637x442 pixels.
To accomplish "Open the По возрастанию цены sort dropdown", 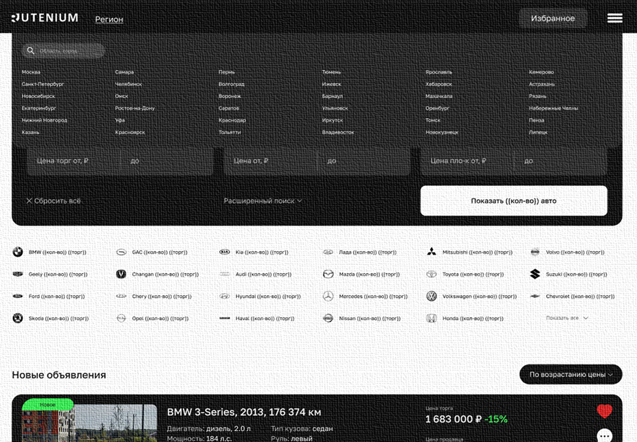I will coord(571,374).
